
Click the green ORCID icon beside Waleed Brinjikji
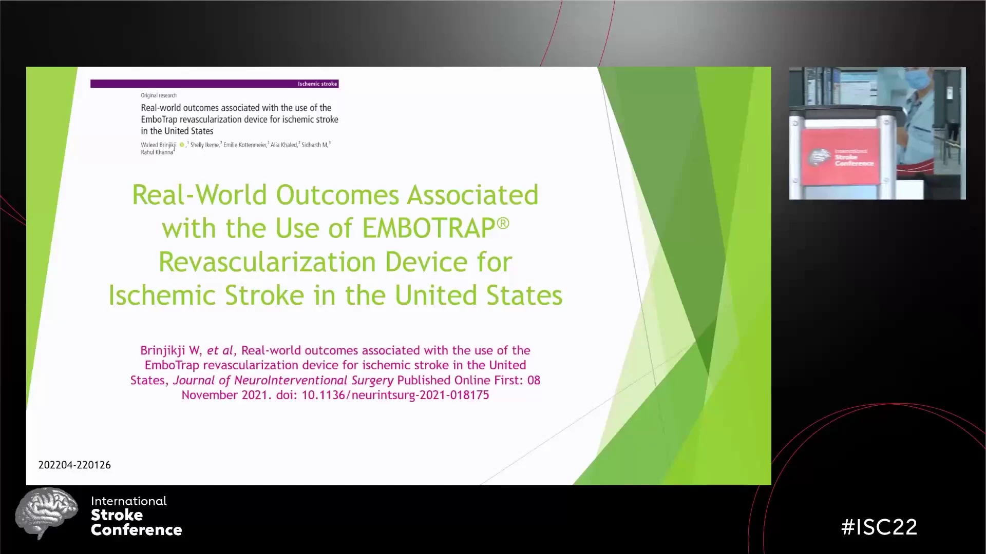[182, 145]
